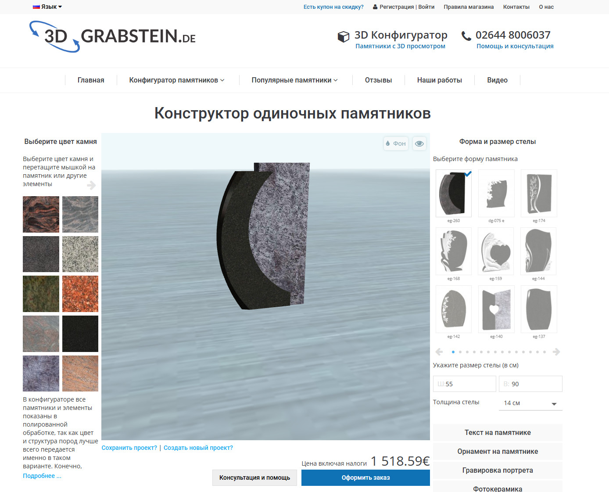
Task: Click the phone icon next to 02644 8006037
Action: (465, 36)
